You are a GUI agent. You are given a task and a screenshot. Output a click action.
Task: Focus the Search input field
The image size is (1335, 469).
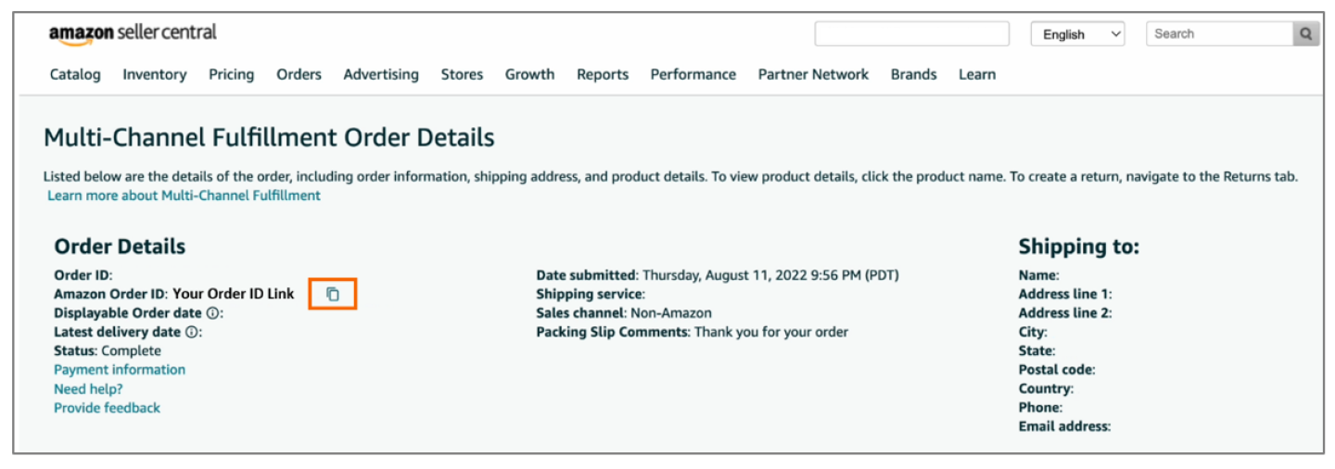1220,34
